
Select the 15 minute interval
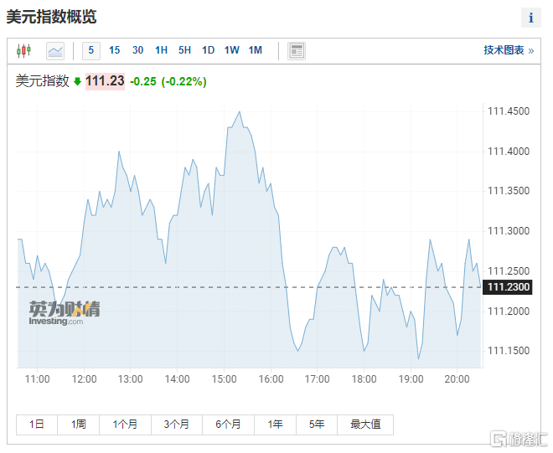[114, 50]
